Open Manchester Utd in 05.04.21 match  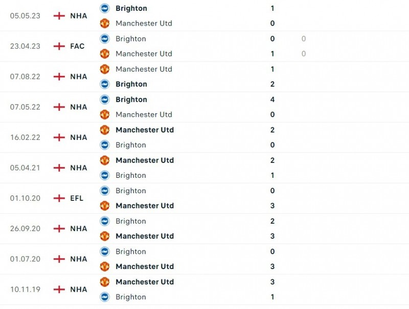tap(145, 160)
